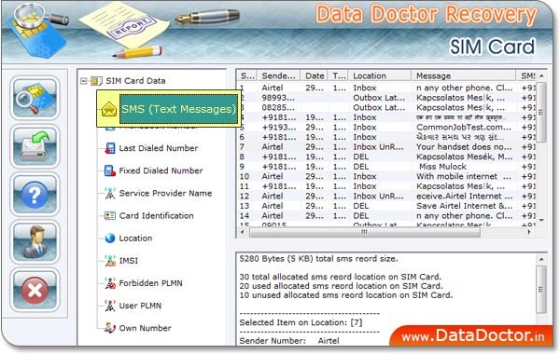Click the Forbidden PLMN tower icon
This screenshot has height=354, width=560.
click(x=110, y=283)
